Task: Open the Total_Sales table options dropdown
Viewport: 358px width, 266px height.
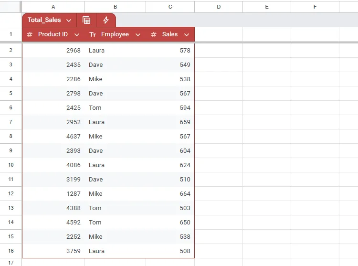Action: (69, 20)
